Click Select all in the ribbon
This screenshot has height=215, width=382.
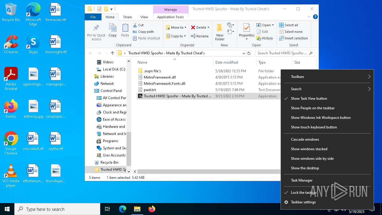click(x=289, y=25)
